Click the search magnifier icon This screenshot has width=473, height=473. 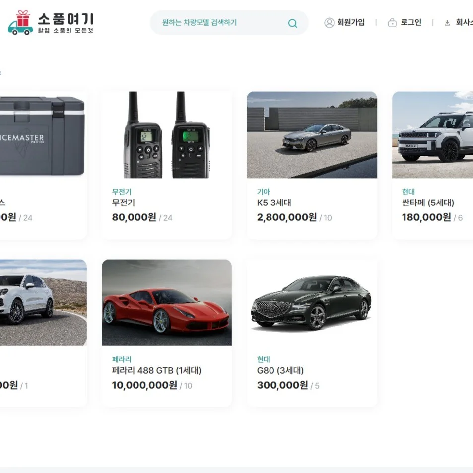point(292,23)
